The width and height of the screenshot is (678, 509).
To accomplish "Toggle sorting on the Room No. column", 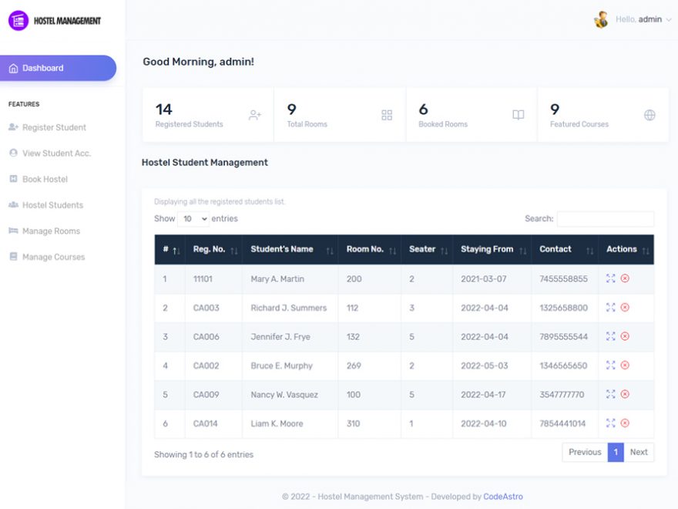I will [x=370, y=249].
